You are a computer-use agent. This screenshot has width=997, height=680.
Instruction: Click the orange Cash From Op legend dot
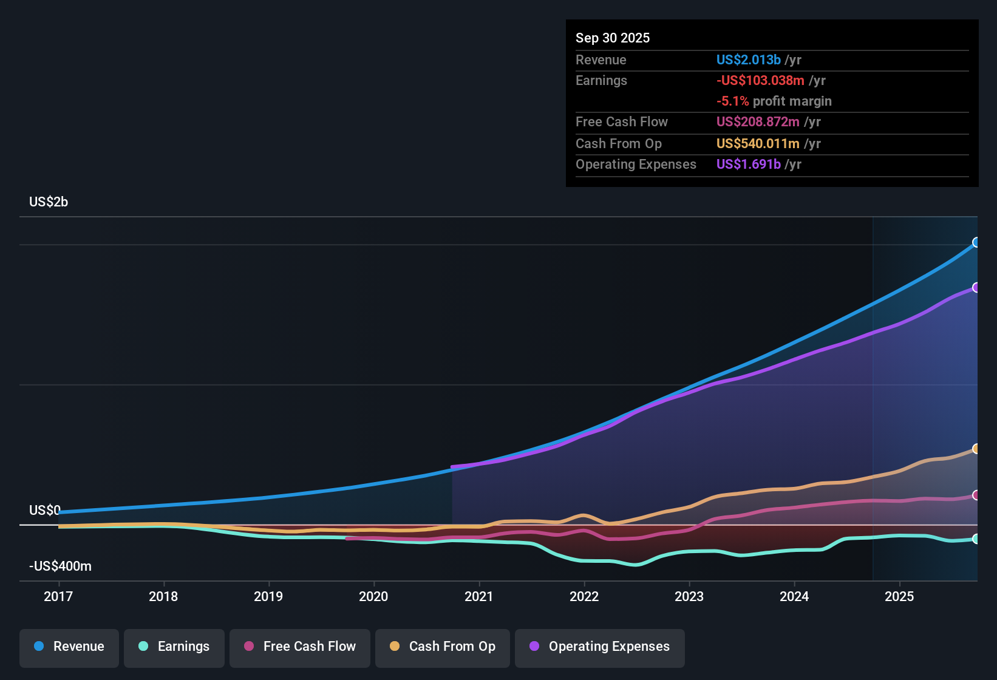[x=395, y=646]
